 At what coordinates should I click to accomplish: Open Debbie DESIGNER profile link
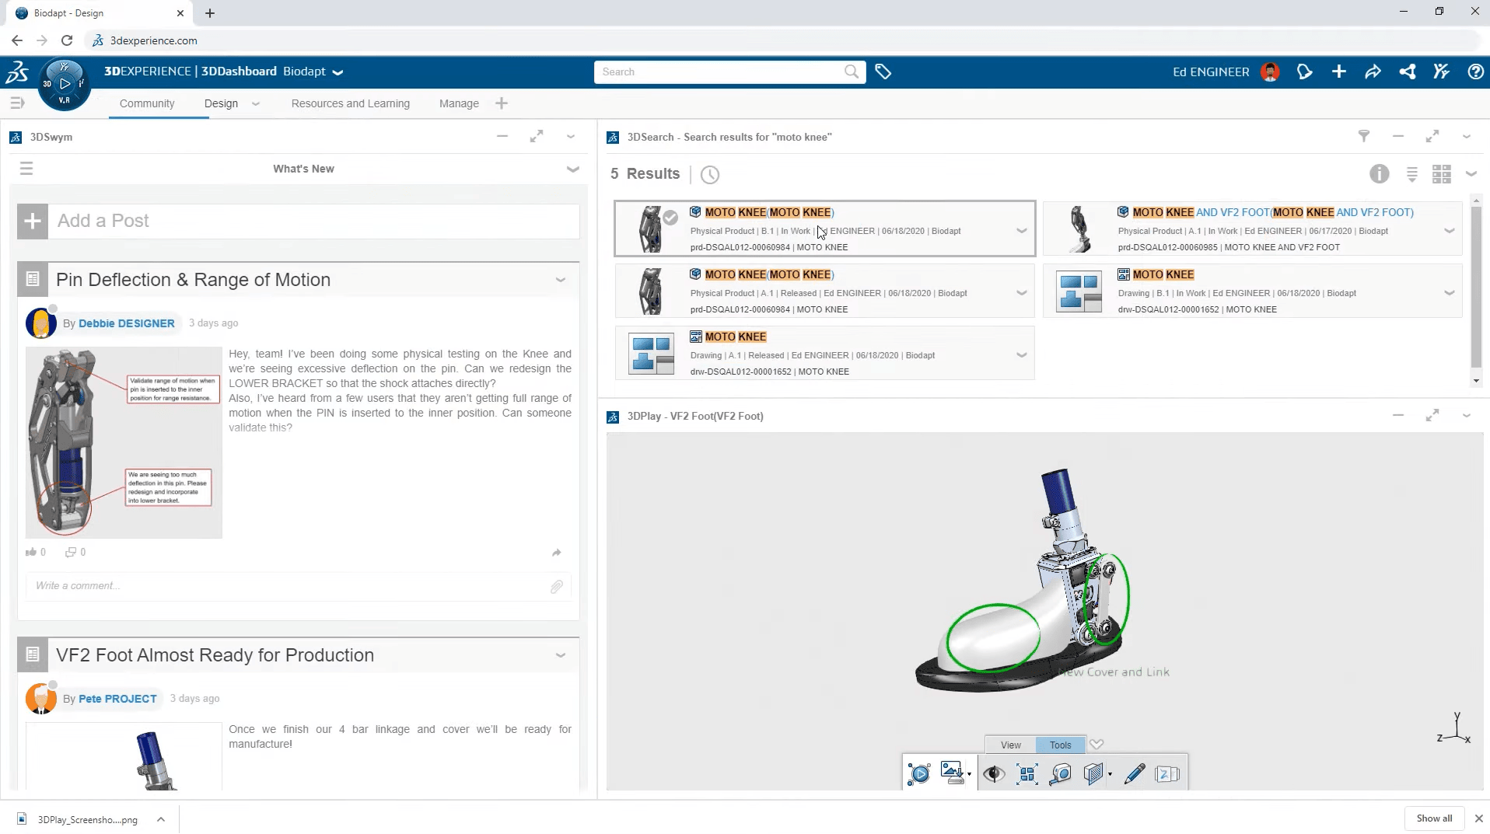(x=126, y=323)
